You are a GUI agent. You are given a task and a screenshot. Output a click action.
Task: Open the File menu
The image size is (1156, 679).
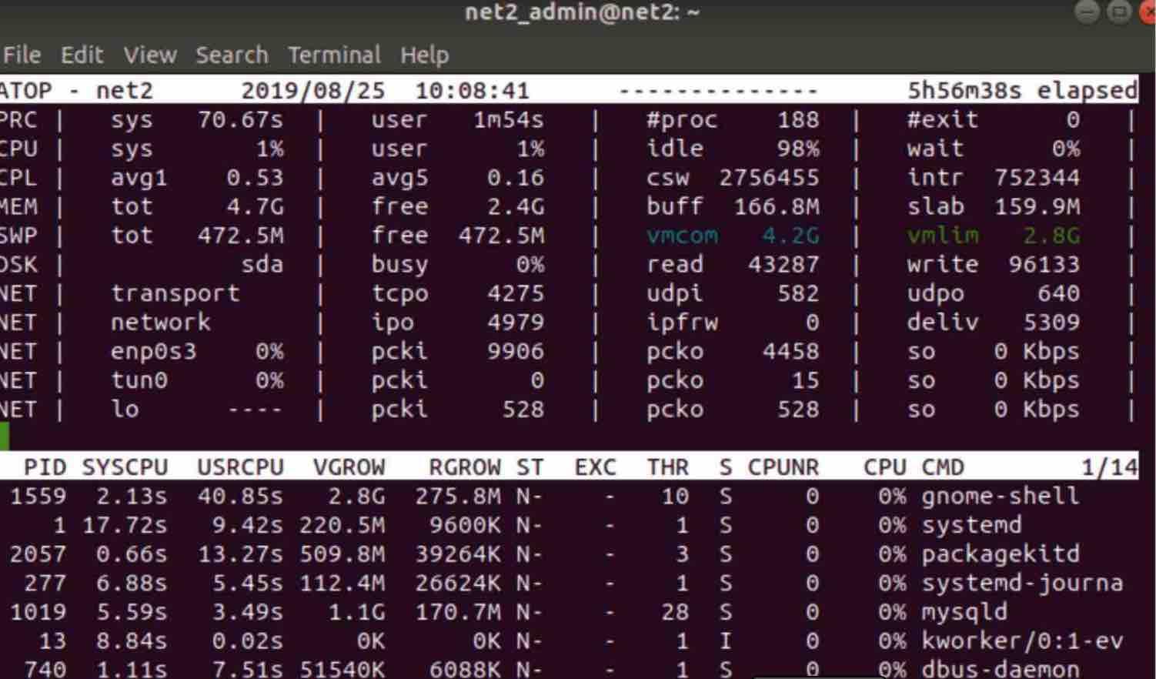(x=22, y=55)
